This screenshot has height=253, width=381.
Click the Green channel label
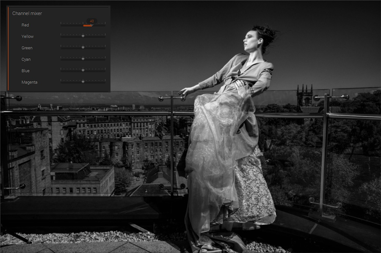[x=27, y=48]
